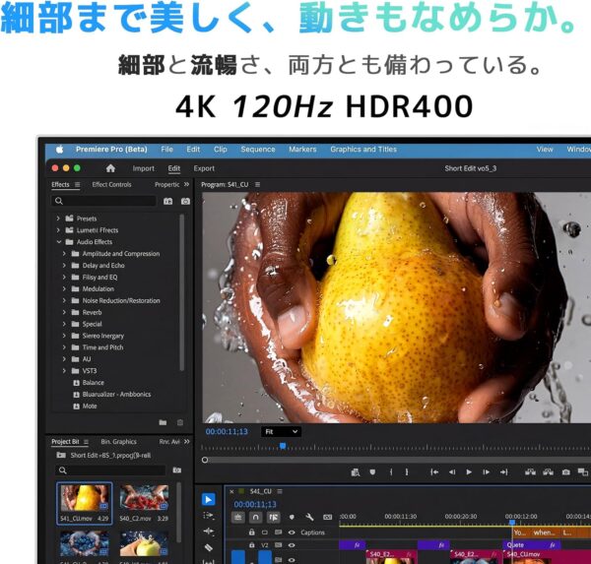The image size is (591, 564).
Task: Click the Effects search field
Action: click(103, 201)
